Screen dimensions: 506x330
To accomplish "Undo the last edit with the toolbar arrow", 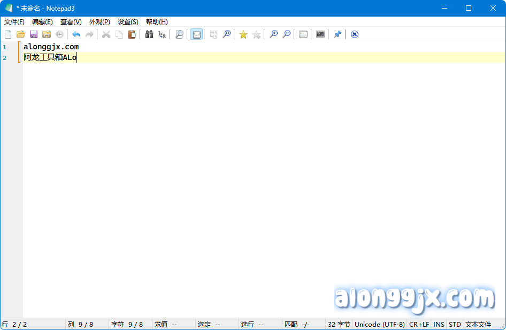I will [76, 34].
